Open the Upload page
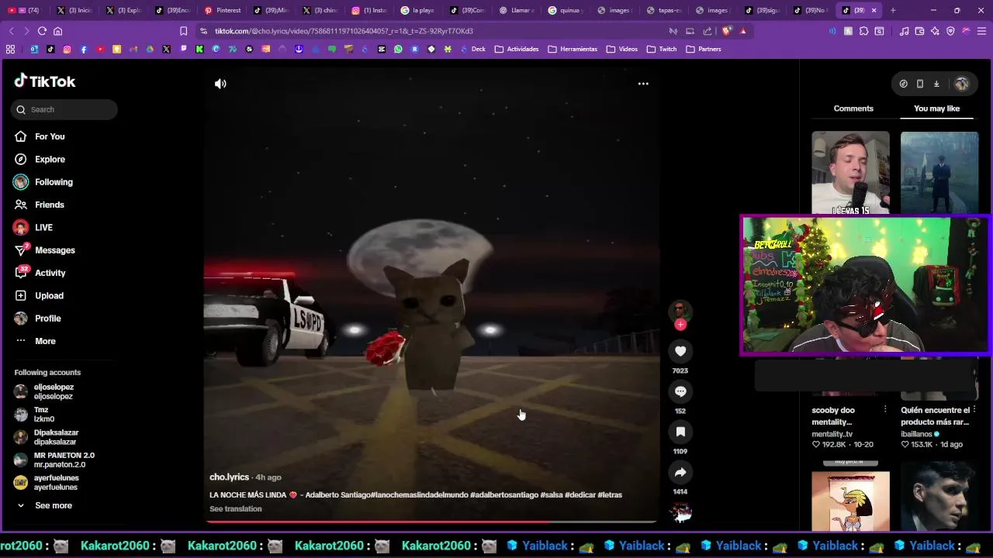 point(49,295)
